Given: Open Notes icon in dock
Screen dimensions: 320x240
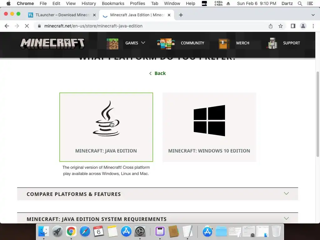Looking at the screenshot, I should coord(112,232).
